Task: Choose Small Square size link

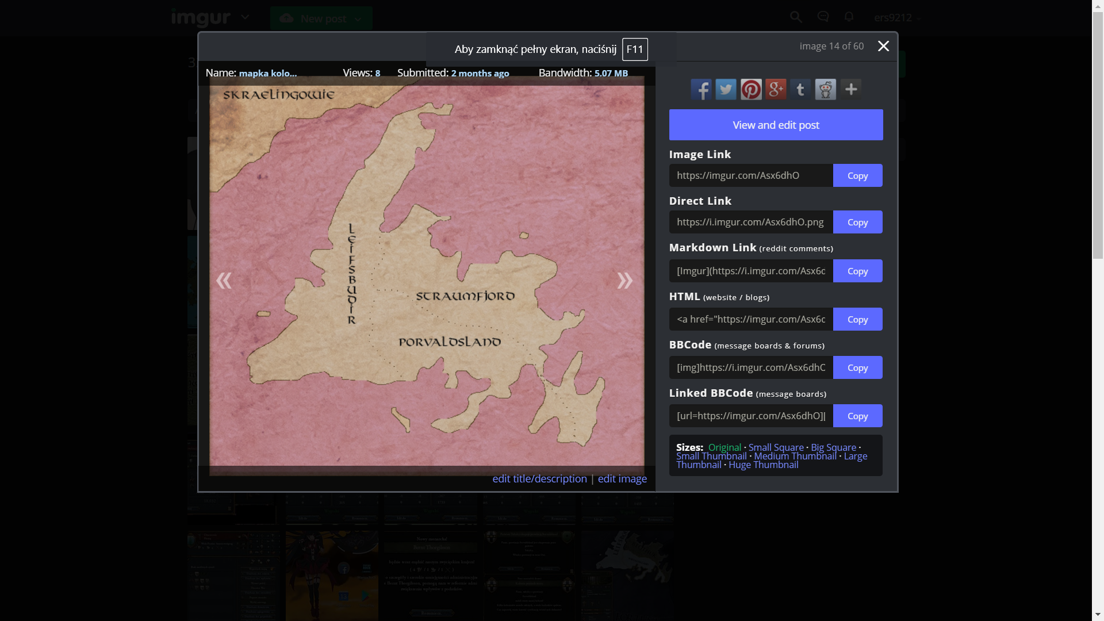Action: [776, 447]
